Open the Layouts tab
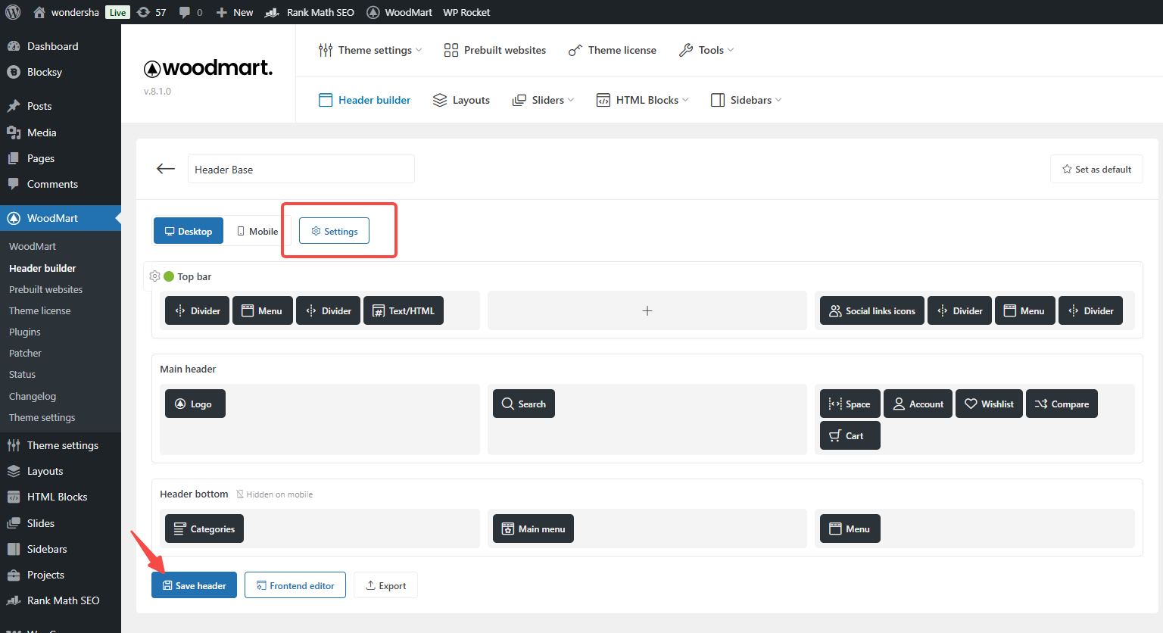Viewport: 1163px width, 633px height. tap(461, 100)
